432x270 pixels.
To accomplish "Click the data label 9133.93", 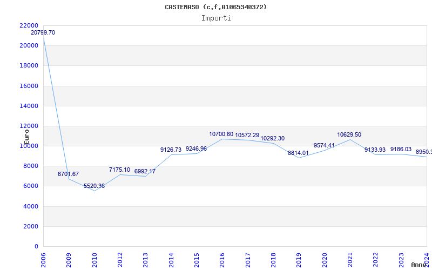I will [x=375, y=150].
